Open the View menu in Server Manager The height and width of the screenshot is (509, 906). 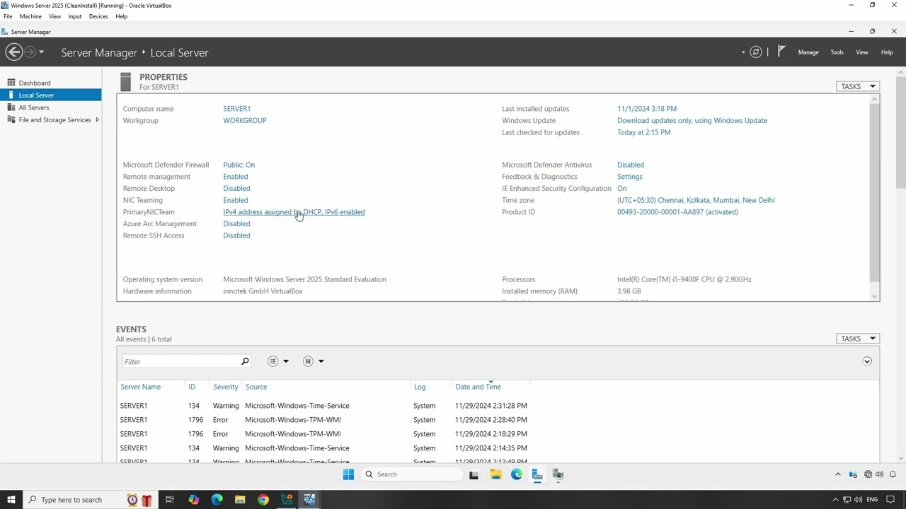pos(862,52)
